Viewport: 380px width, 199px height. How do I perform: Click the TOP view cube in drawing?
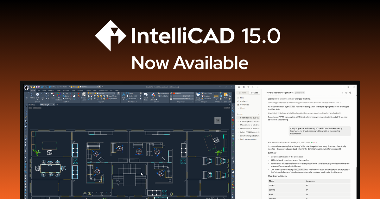218,120
